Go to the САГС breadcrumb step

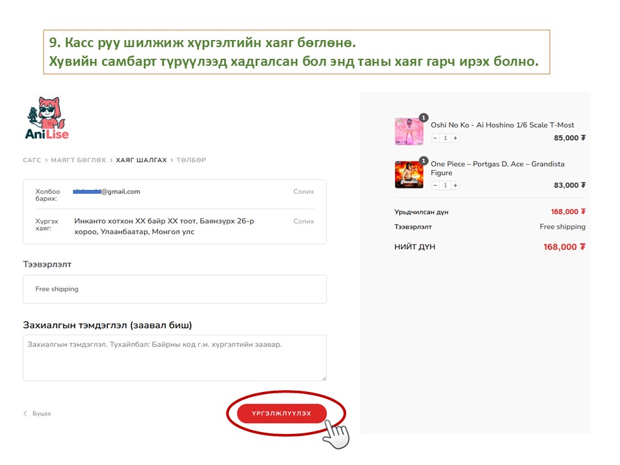32,160
